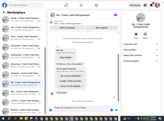Screen dimensions: 164x121
Task: Open Michael Crocetti conversation
Action: click(22, 111)
